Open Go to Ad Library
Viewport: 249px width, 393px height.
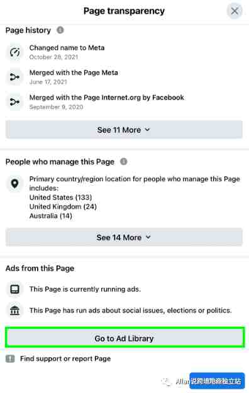click(124, 338)
